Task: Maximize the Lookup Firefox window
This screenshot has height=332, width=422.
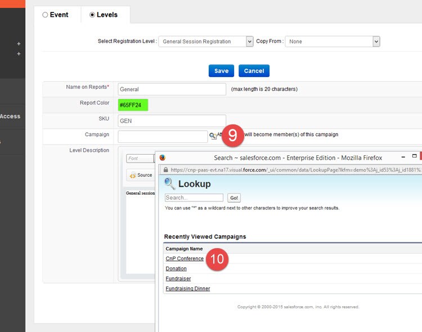Action: 415,156
